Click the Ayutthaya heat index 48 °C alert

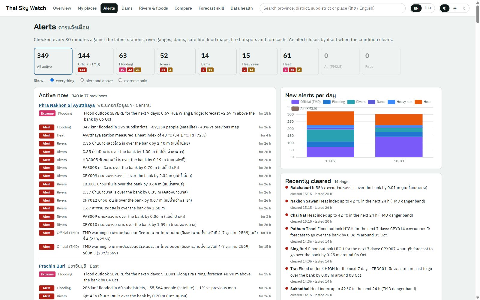[x=155, y=135]
